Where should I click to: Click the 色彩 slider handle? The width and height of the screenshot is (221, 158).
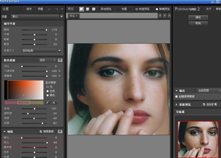click(x=34, y=152)
